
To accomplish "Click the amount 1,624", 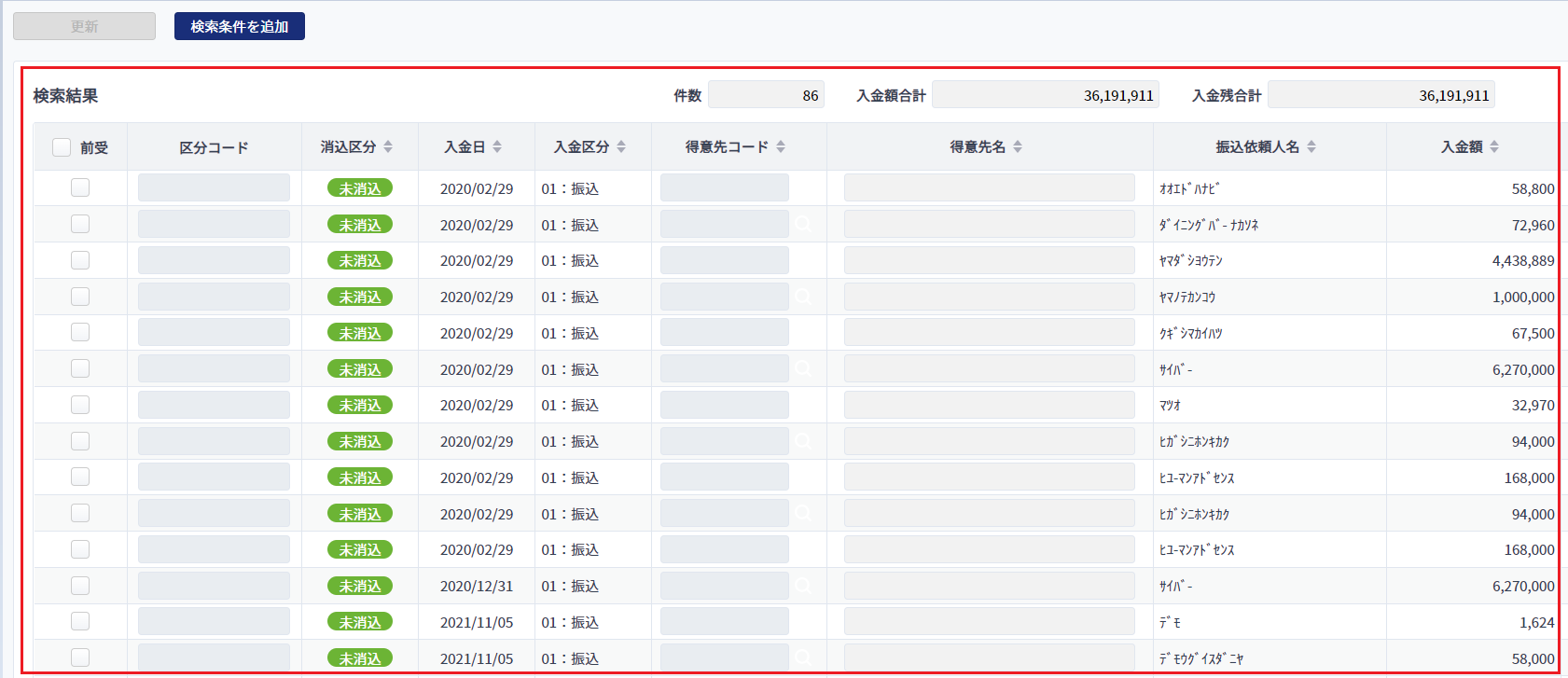I will coord(1537,622).
